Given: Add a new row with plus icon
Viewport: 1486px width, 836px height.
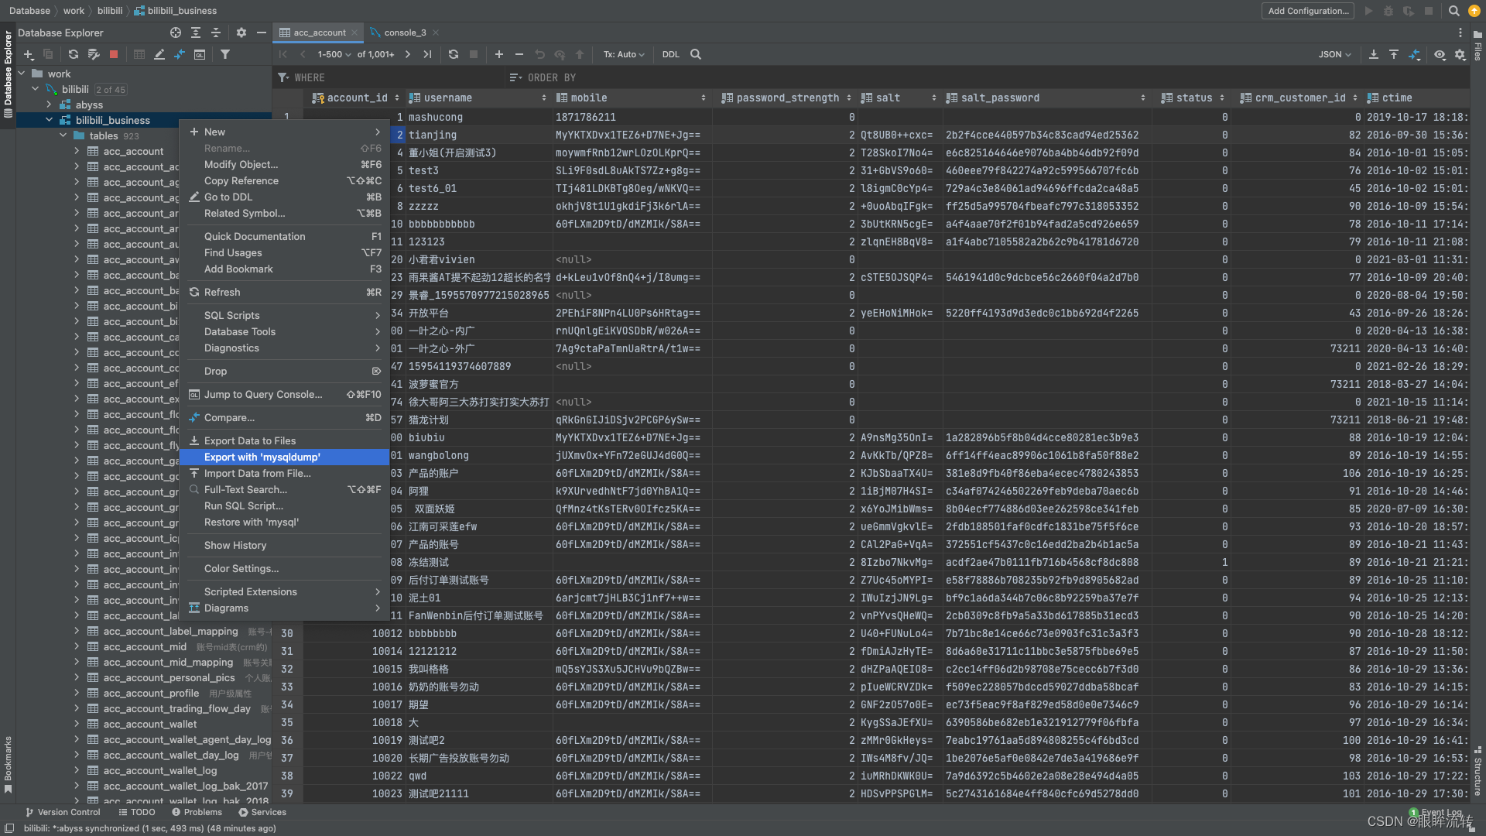Looking at the screenshot, I should [x=499, y=55].
